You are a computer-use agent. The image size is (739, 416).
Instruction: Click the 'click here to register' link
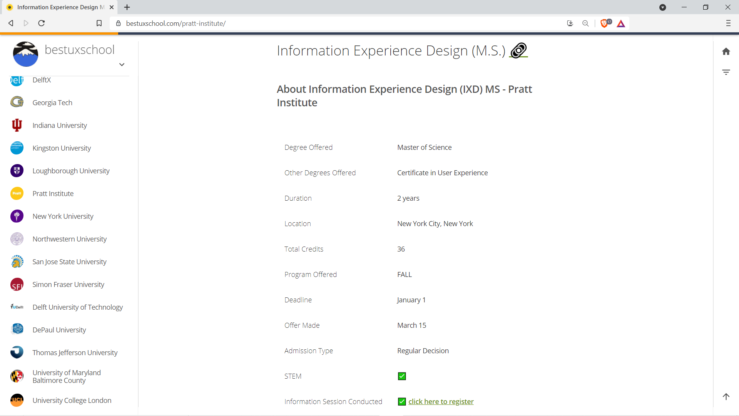441,402
